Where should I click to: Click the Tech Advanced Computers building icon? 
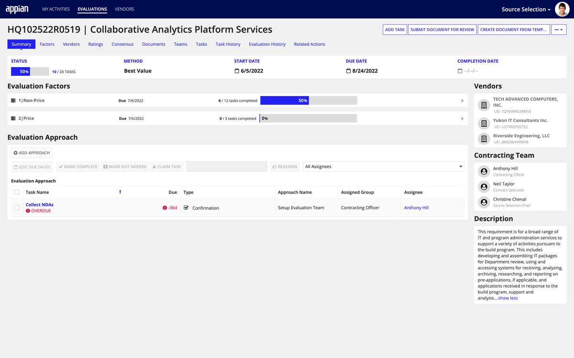(484, 105)
